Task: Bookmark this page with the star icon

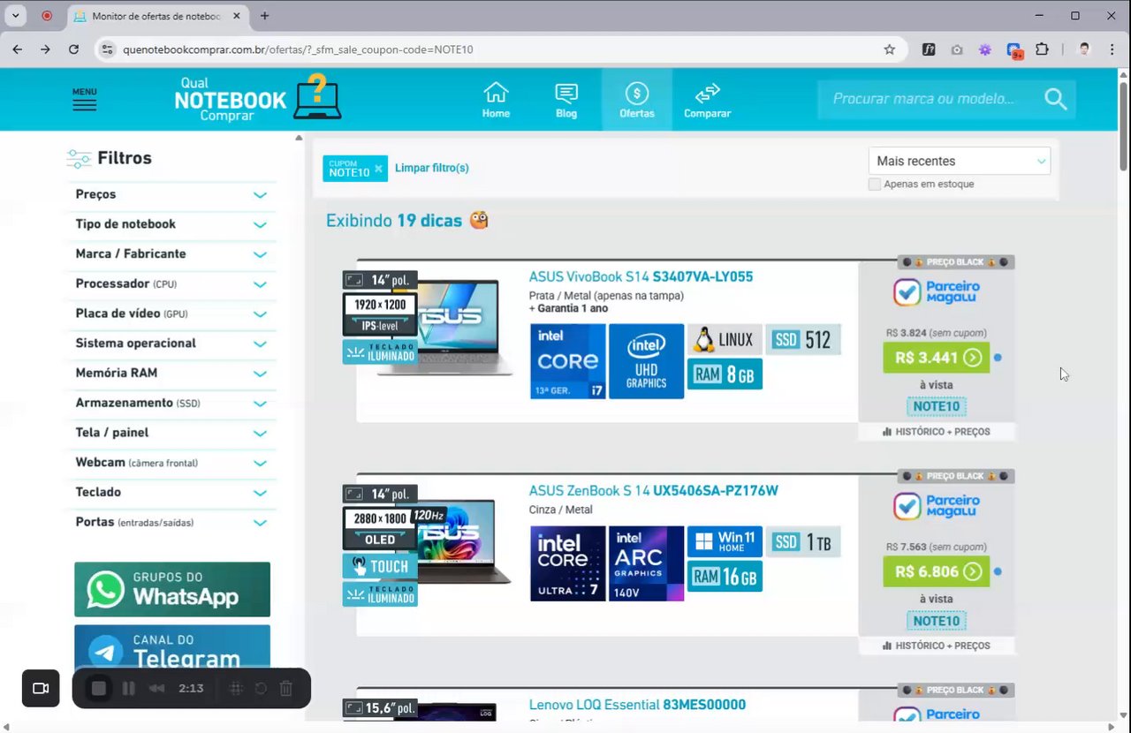Action: coord(889,49)
